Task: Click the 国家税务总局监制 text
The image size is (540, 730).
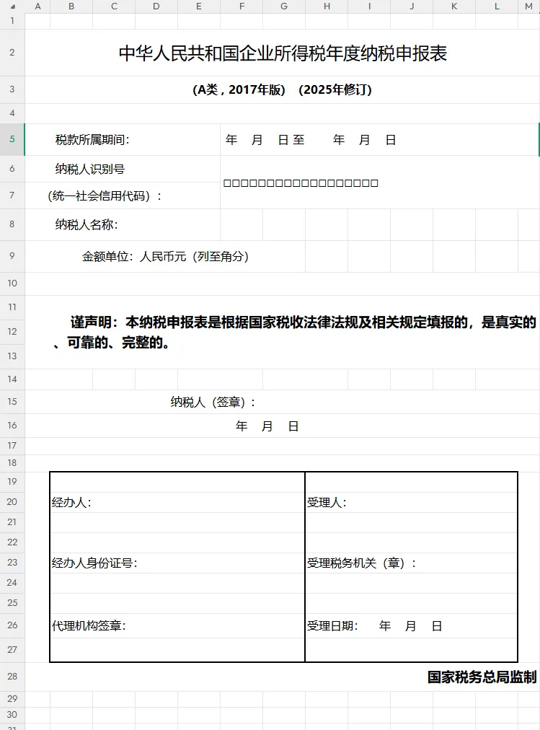Action: point(482,677)
